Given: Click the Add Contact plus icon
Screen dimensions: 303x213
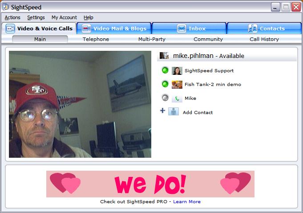Looking at the screenshot, I should (162, 111).
